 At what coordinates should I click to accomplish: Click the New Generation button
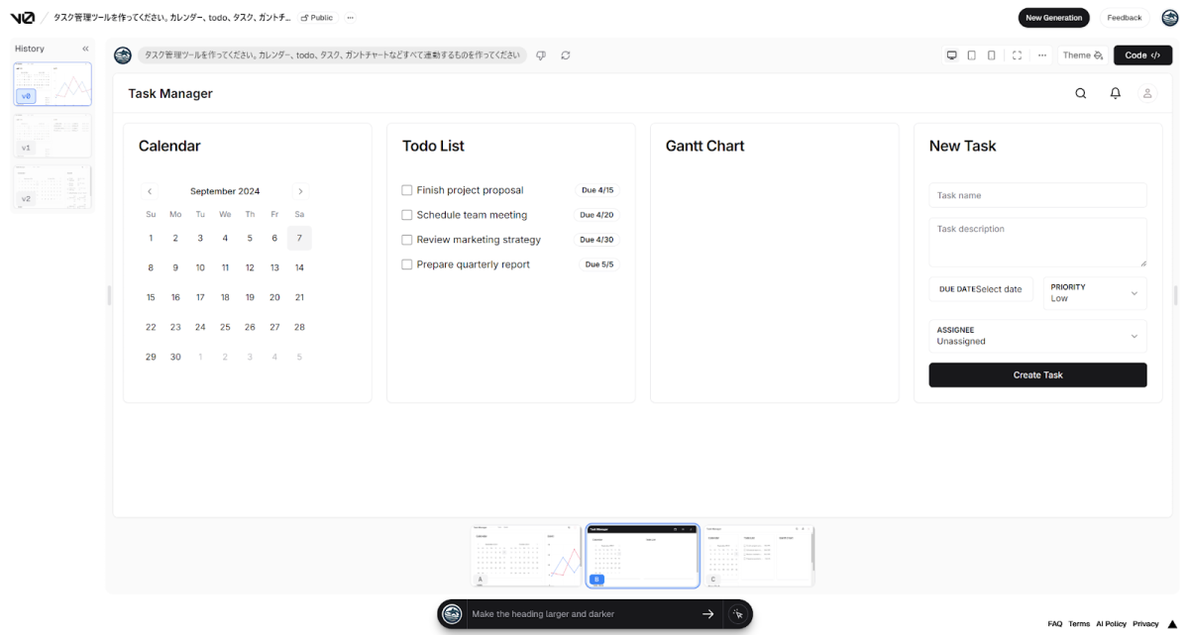coord(1053,18)
